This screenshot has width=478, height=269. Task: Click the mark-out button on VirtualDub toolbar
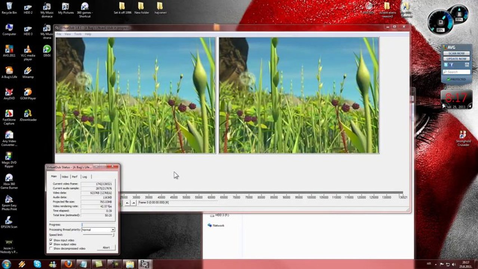133,202
